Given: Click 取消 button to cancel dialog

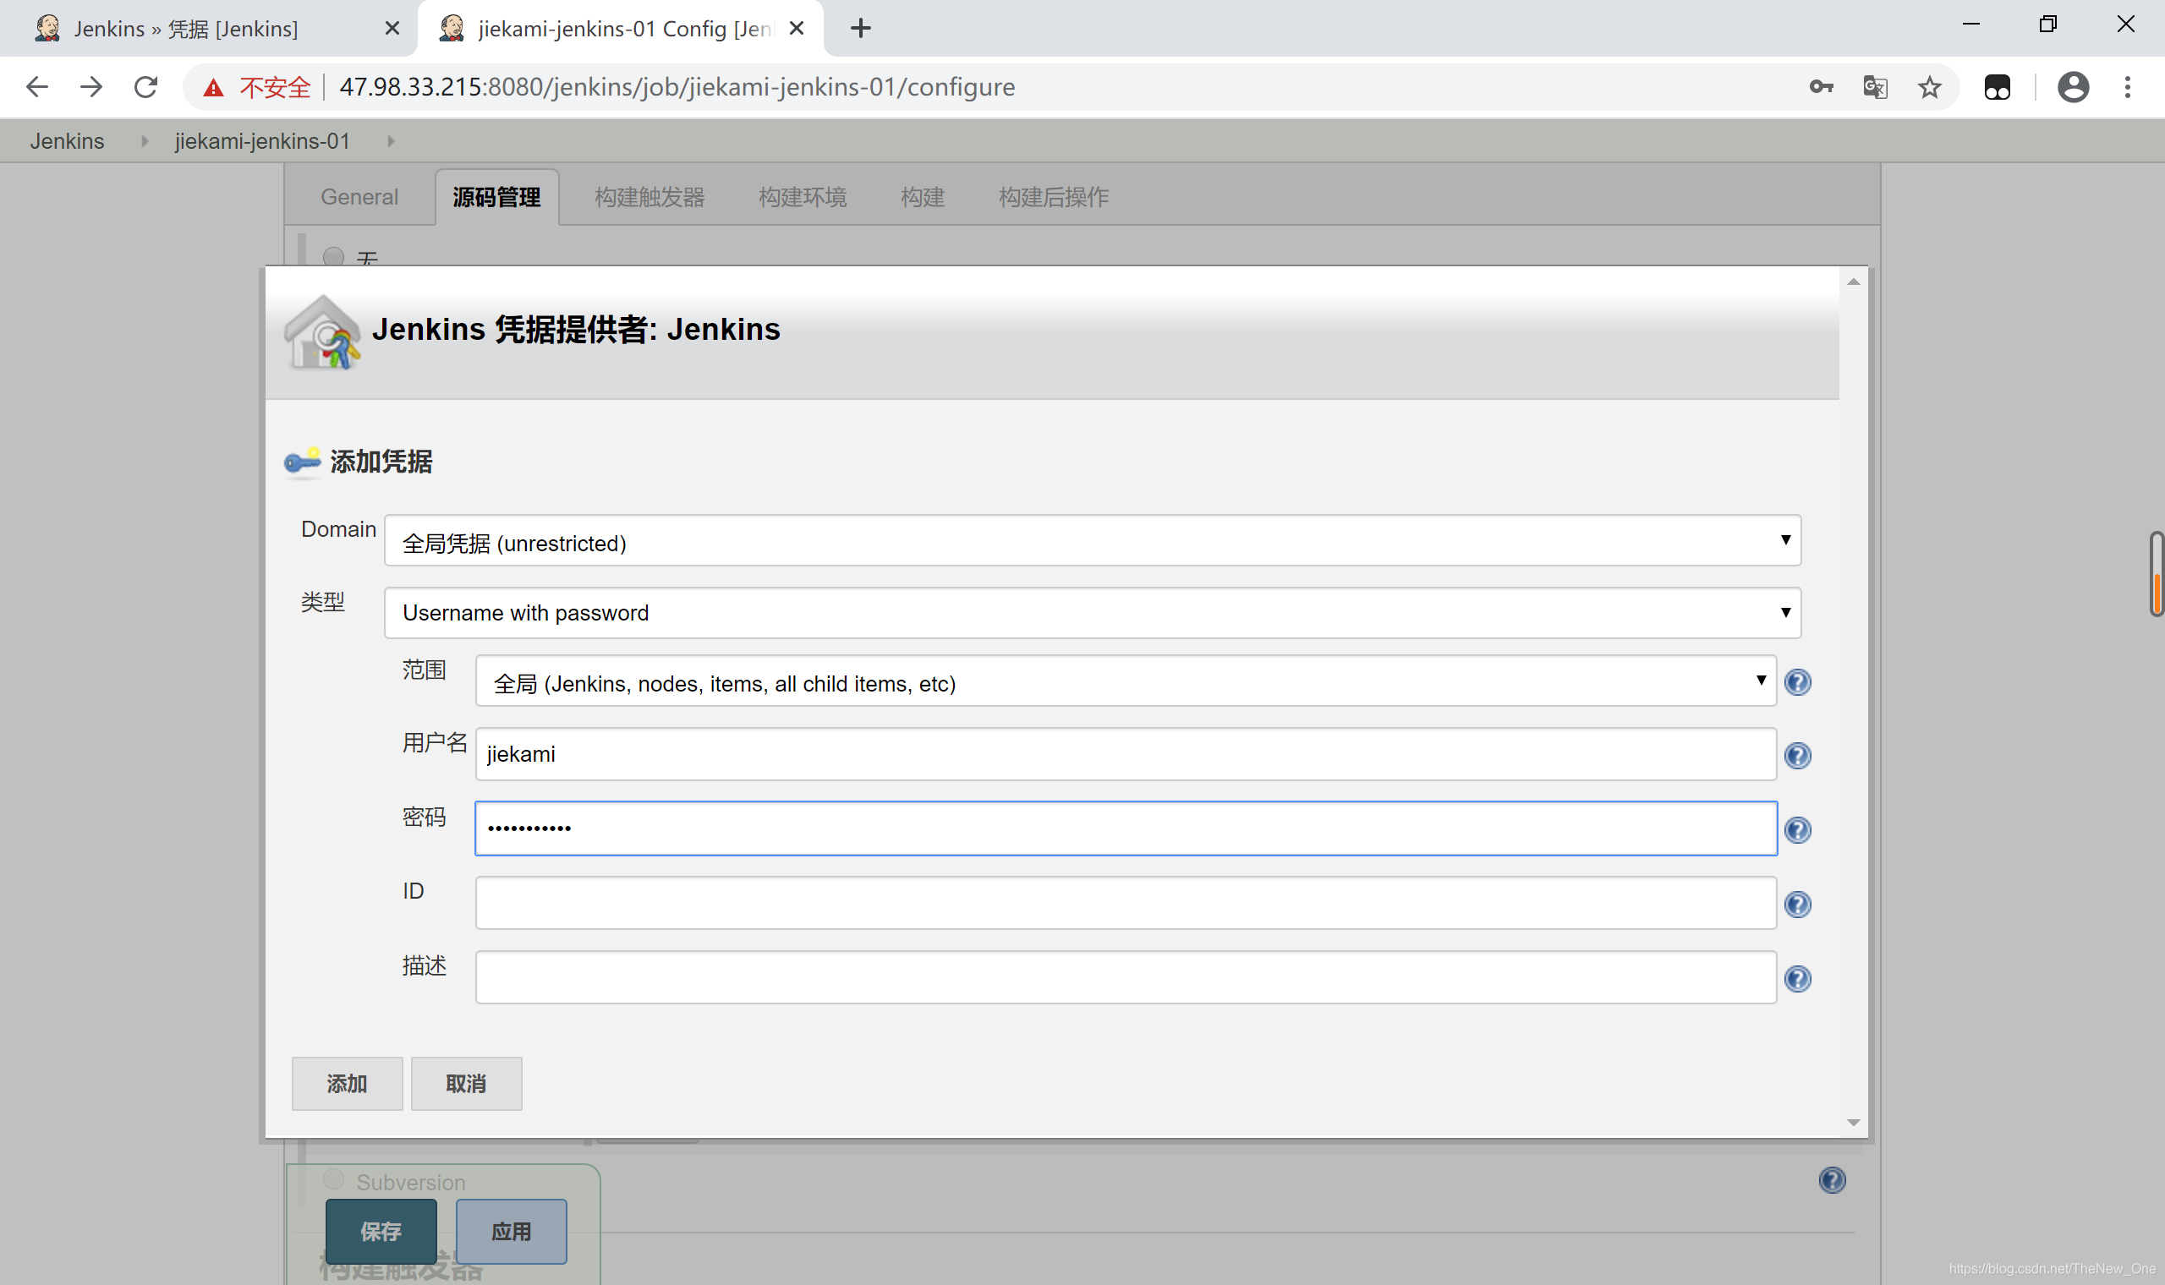Looking at the screenshot, I should click(x=466, y=1083).
